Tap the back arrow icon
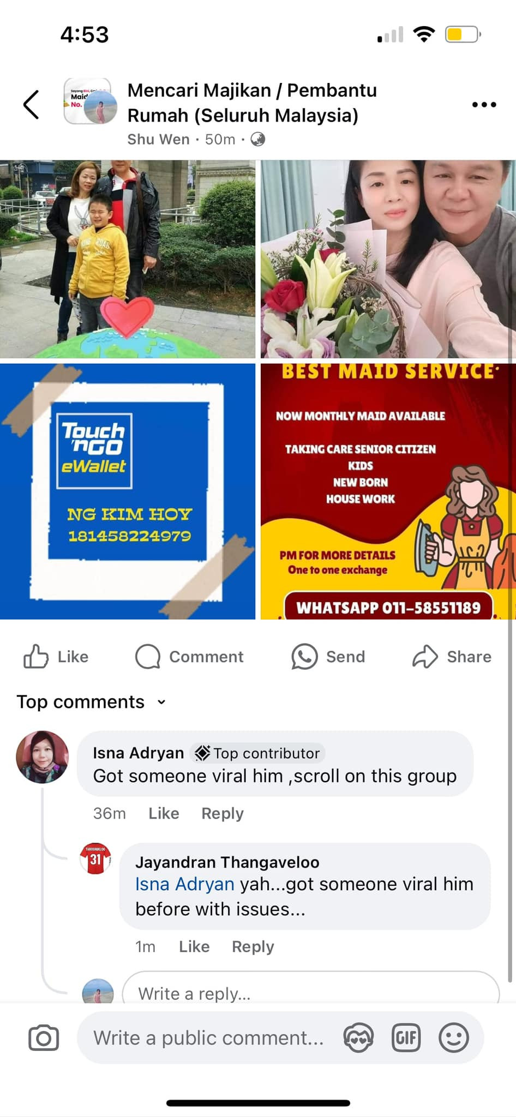This screenshot has width=516, height=1117. 31,104
